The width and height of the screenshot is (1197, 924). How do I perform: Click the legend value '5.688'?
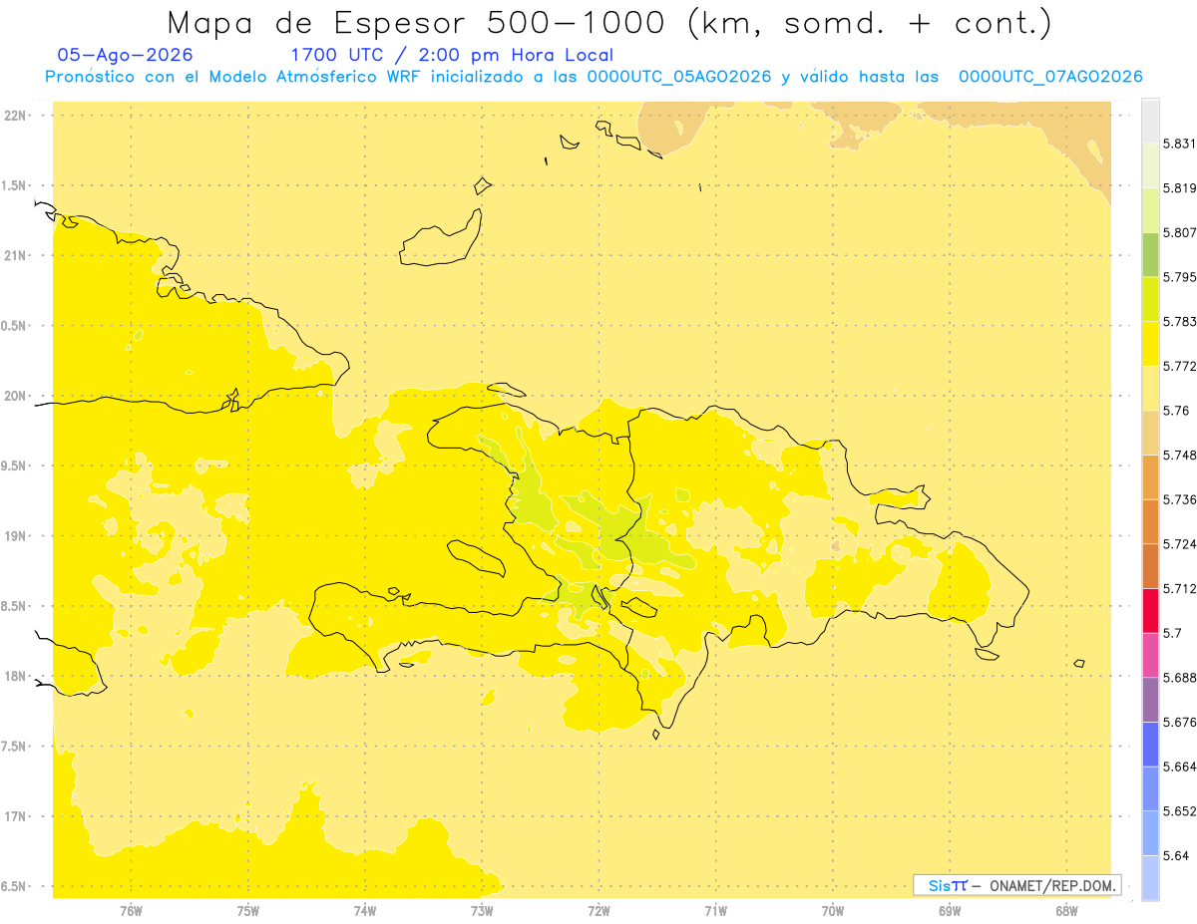(x=1179, y=678)
